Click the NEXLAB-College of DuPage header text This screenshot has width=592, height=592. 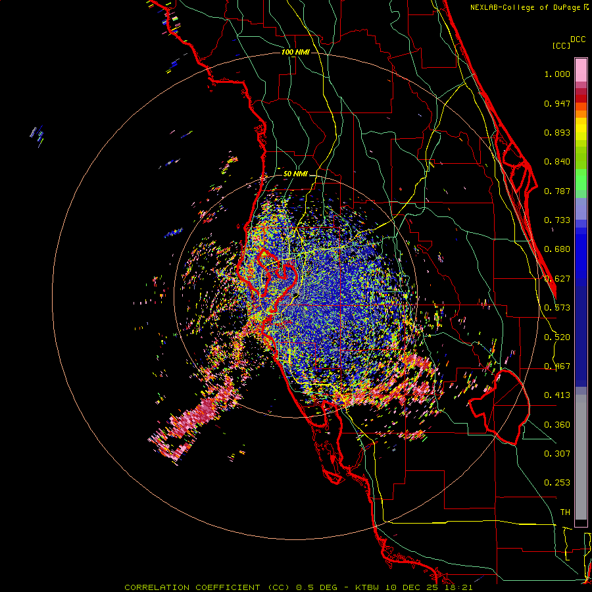[525, 7]
